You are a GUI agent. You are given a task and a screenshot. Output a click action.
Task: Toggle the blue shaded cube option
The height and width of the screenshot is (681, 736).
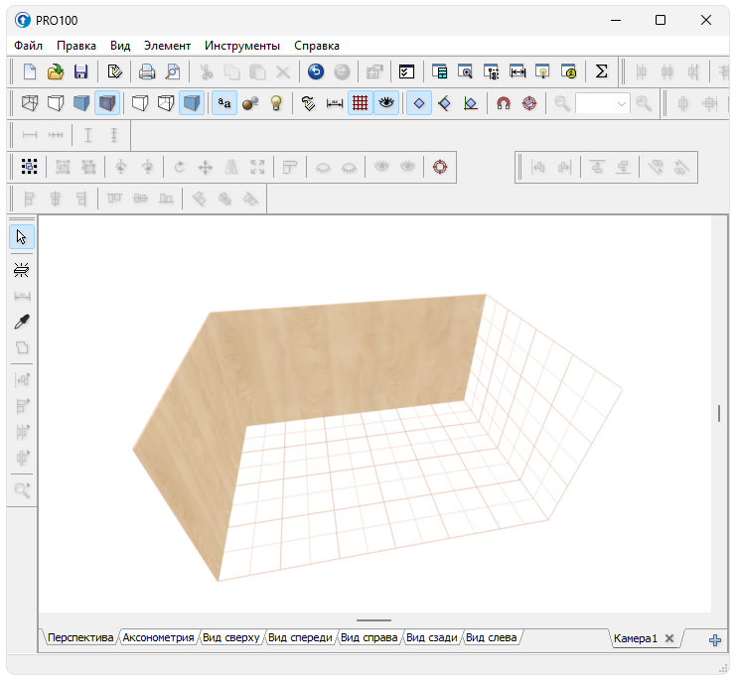coord(192,103)
